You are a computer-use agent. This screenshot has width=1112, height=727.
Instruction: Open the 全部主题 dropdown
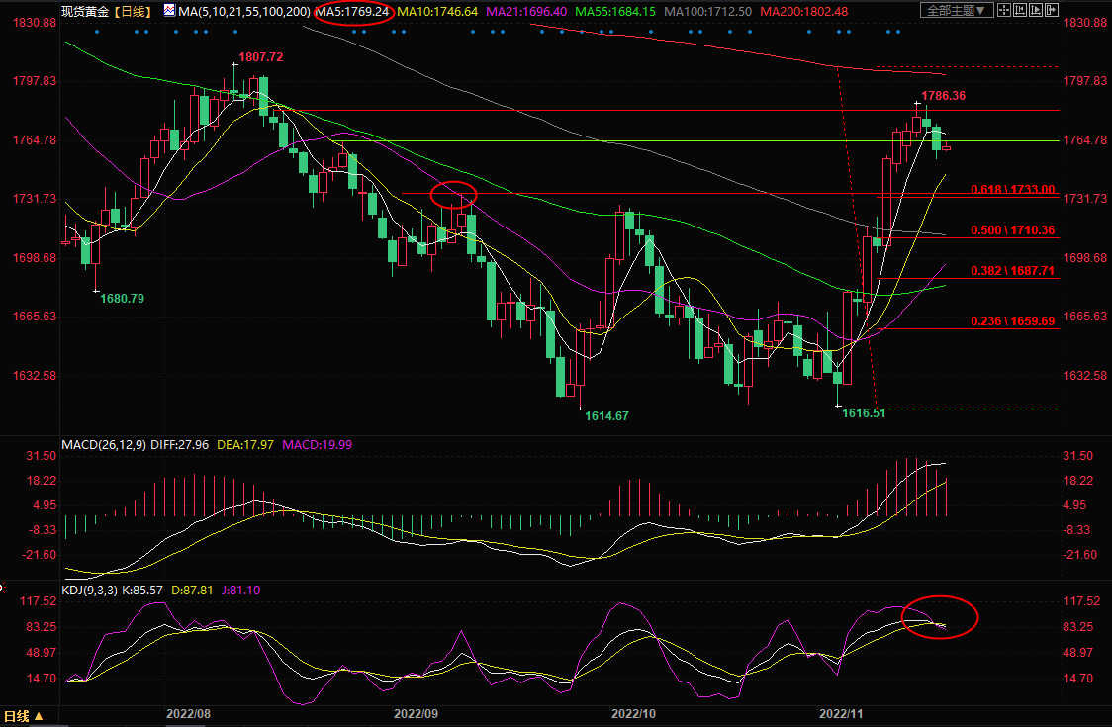pos(957,10)
